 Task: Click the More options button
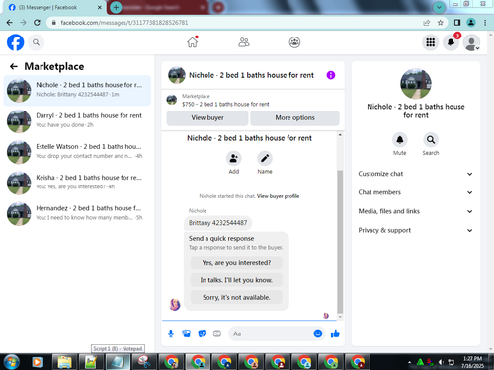[294, 118]
